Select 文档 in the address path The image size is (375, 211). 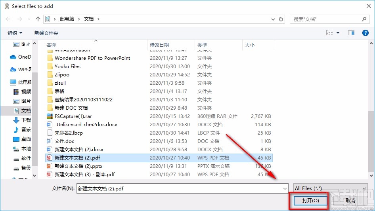[89, 19]
